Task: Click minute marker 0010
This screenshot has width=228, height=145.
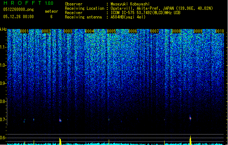Action: point(220,31)
